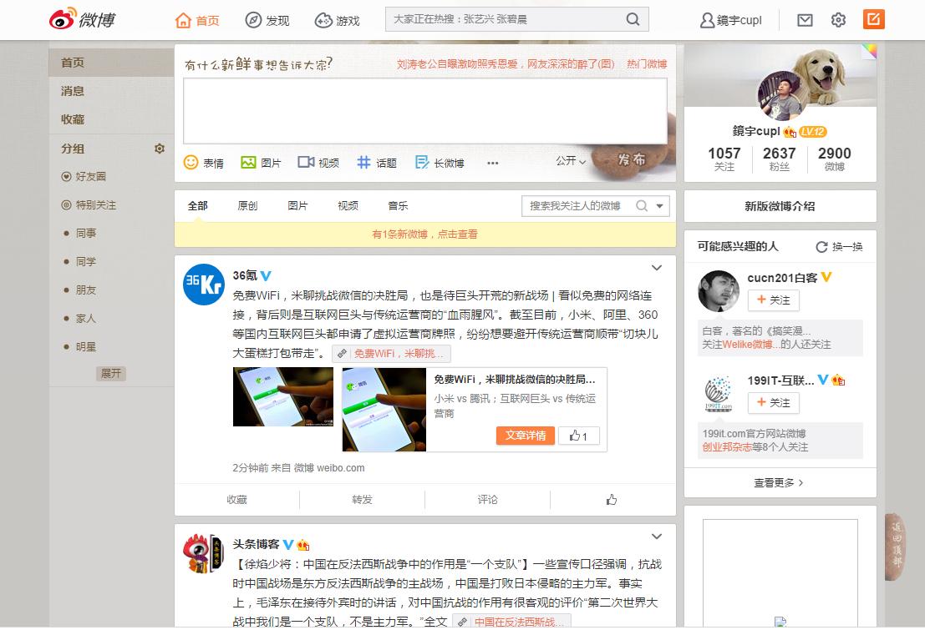Expand the 36氪 post options chevron
Image resolution: width=925 pixels, height=635 pixels.
pos(657,268)
